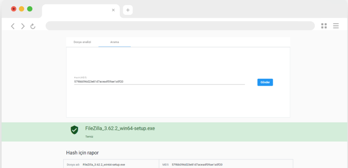348x168 pixels.
Task: Click the green shield checkmark icon
Action: (x=74, y=130)
